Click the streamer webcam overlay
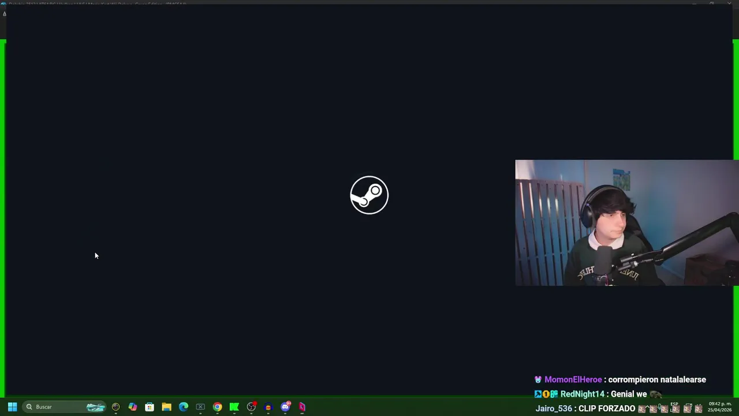The height and width of the screenshot is (416, 739). pos(626,223)
